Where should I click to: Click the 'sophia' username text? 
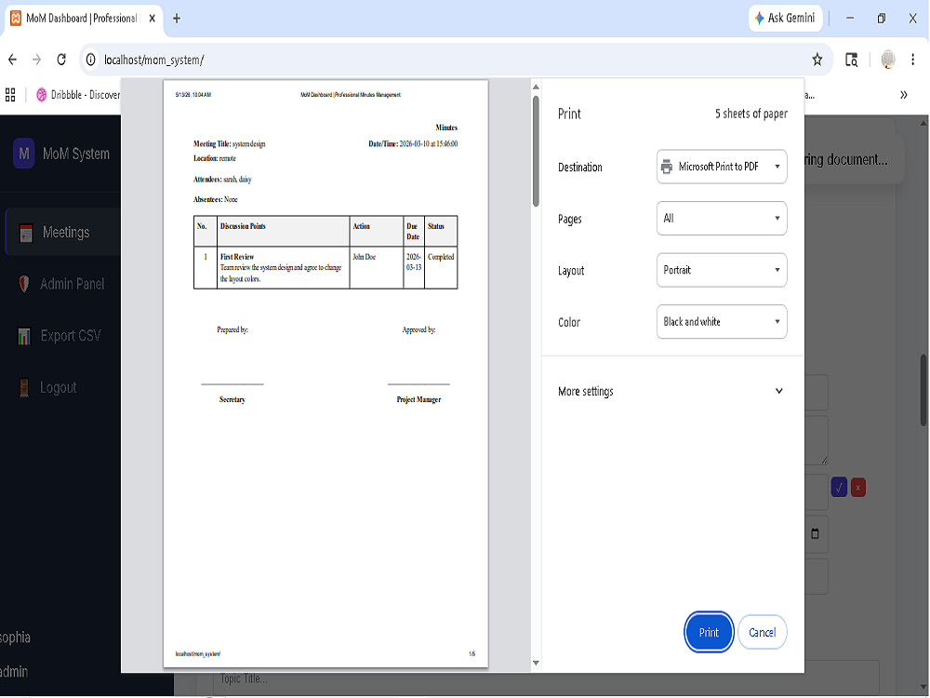[x=16, y=638]
